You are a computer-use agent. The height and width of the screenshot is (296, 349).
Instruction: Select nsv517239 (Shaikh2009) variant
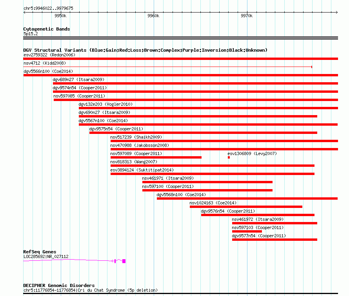point(224,141)
